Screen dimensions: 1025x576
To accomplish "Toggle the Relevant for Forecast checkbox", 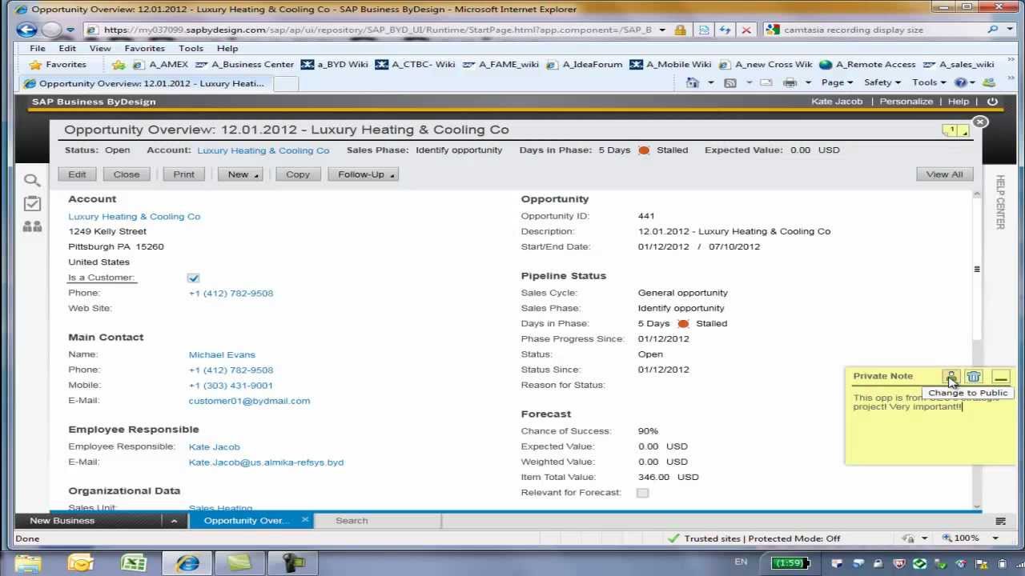I will point(642,493).
